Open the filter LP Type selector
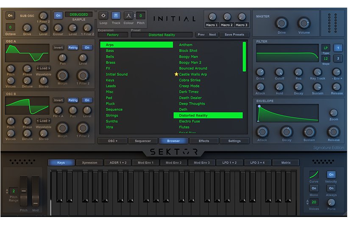The image size is (348, 225). (326, 48)
